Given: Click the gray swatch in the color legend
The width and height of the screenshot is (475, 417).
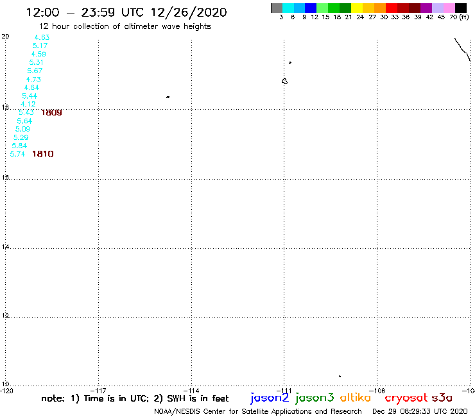Looking at the screenshot, I should tap(277, 8).
